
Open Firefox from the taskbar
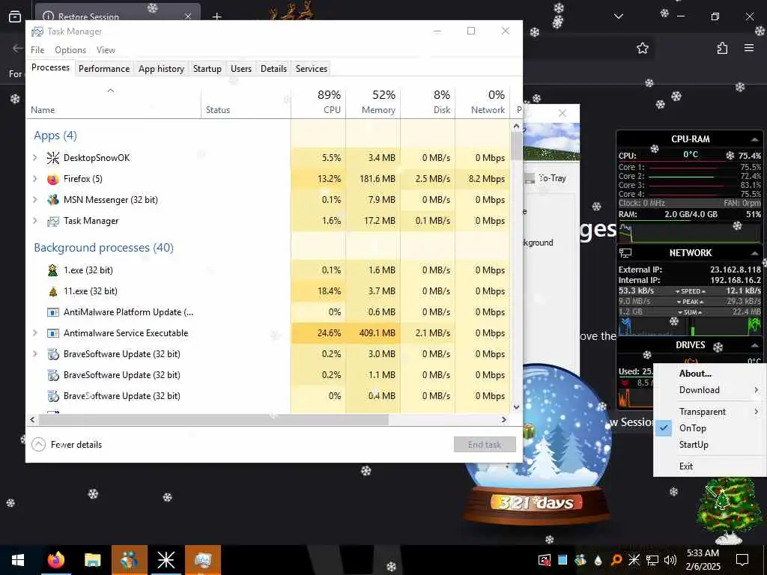(55, 560)
